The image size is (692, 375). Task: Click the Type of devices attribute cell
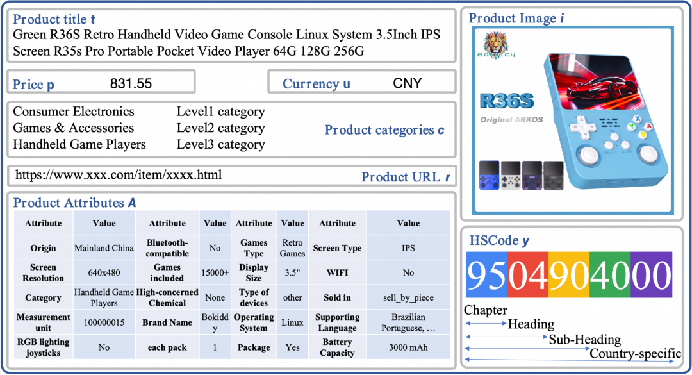tap(254, 297)
